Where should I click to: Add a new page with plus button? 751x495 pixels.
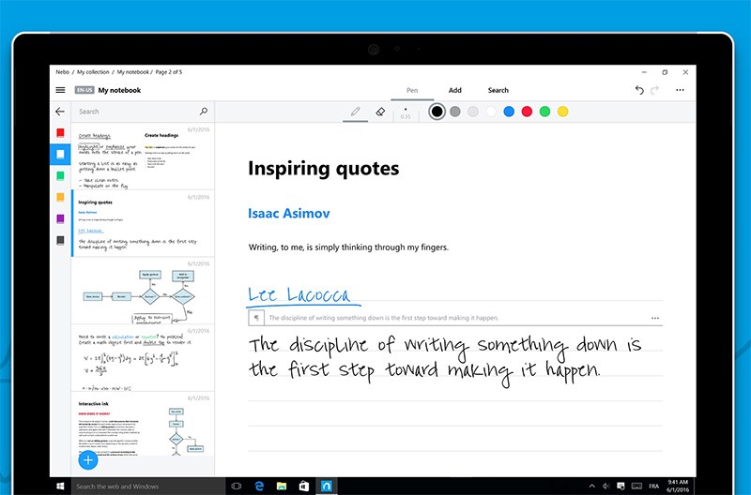(88, 460)
